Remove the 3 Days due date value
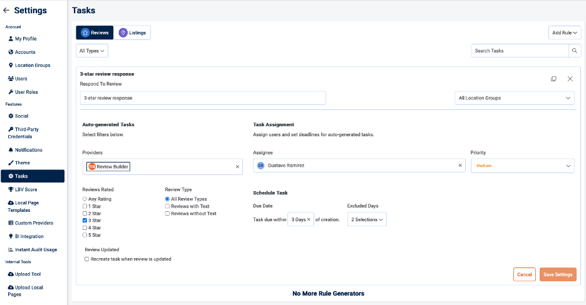Screen dimensions: 586x305 pos(309,219)
